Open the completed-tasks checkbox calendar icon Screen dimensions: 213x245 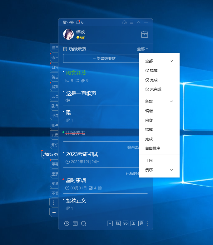coord(75,223)
